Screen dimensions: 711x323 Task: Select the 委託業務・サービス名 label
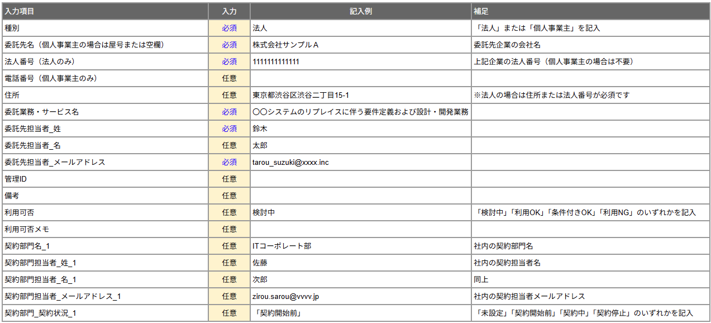tap(41, 112)
